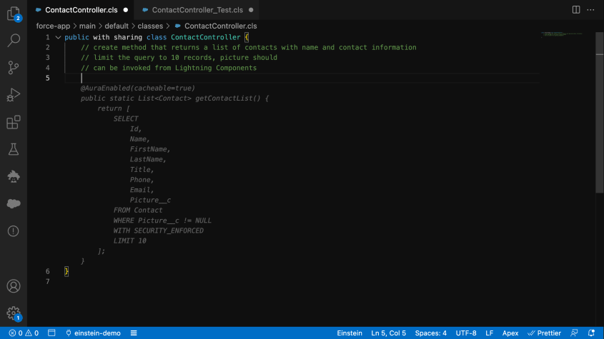Click main breadcrumb segment
Image resolution: width=604 pixels, height=339 pixels.
pos(87,26)
